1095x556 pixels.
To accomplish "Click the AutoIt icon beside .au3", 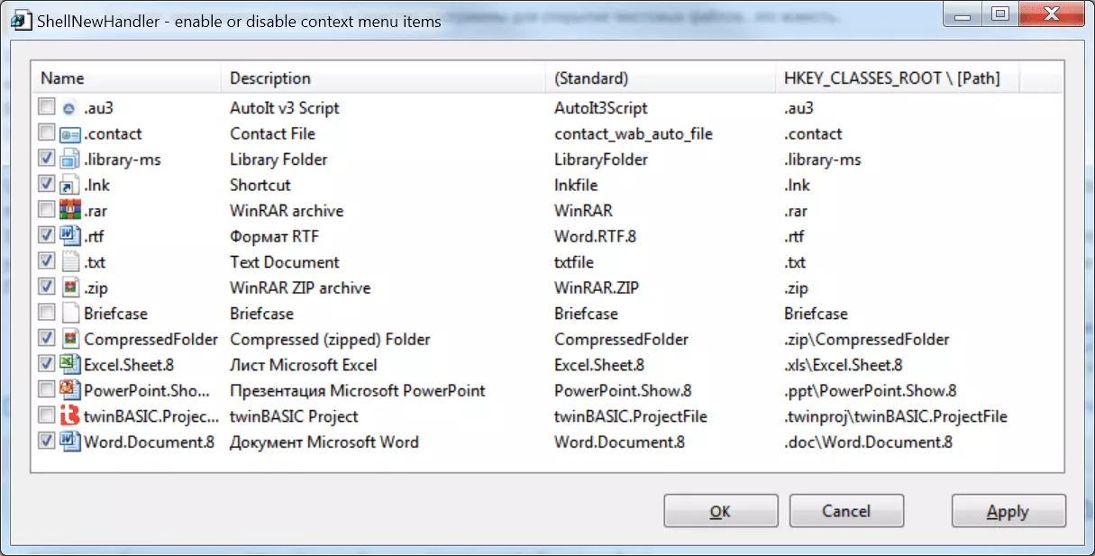I will point(70,108).
